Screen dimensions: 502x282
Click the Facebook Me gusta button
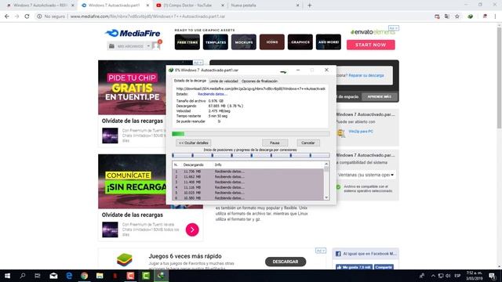coord(354,267)
